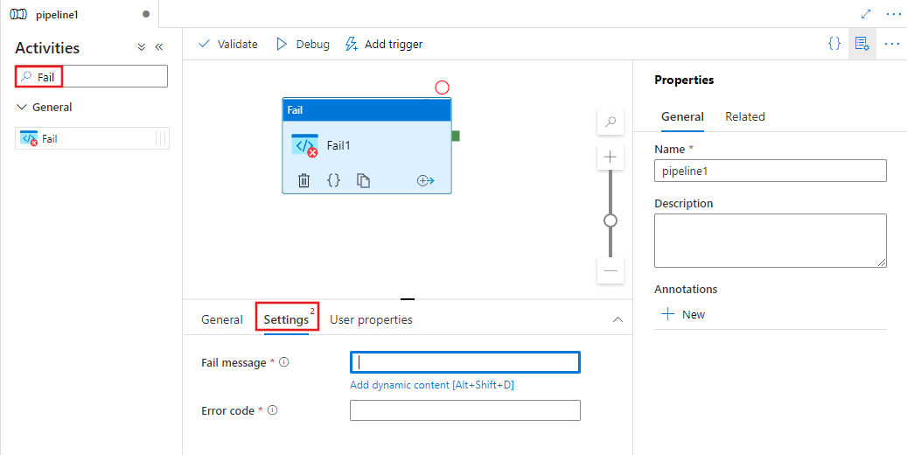Open canvas search with magnifier button
Screen dimensions: 907x455
click(x=610, y=122)
